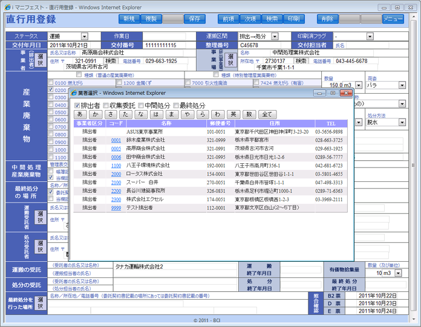Select company code 0005 link
421x327 pixels.
coord(116,149)
